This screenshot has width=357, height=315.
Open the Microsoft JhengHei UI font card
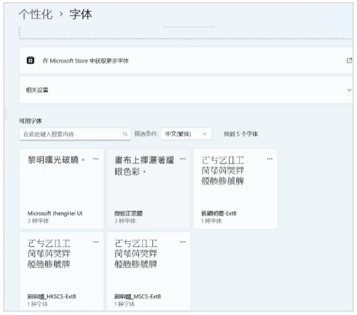click(x=61, y=189)
